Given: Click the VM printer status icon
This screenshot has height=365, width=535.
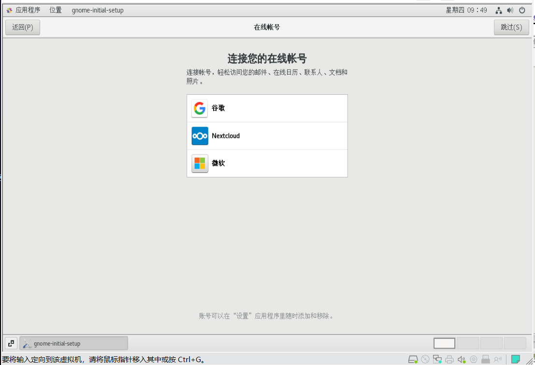Looking at the screenshot, I should (449, 359).
